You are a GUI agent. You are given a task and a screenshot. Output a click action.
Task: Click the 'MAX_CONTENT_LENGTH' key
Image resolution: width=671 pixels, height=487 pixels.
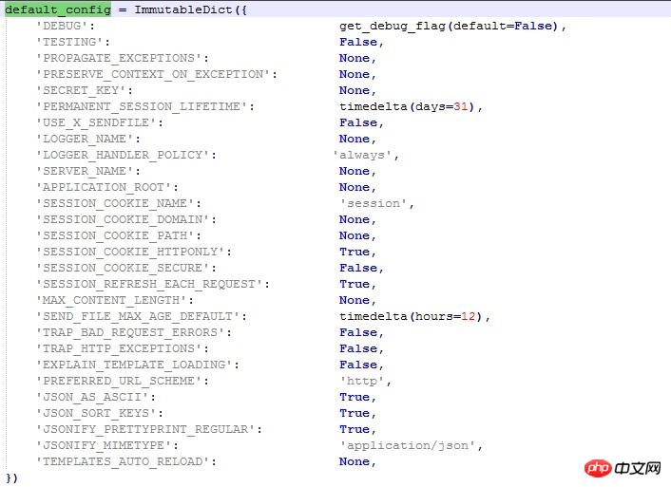point(111,301)
